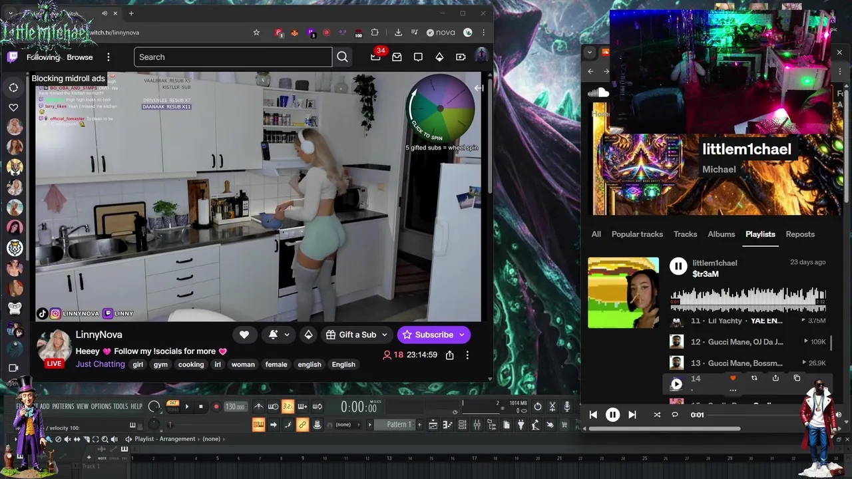Open browser media control icon
Viewport: 852px width, 479px height.
[414, 33]
